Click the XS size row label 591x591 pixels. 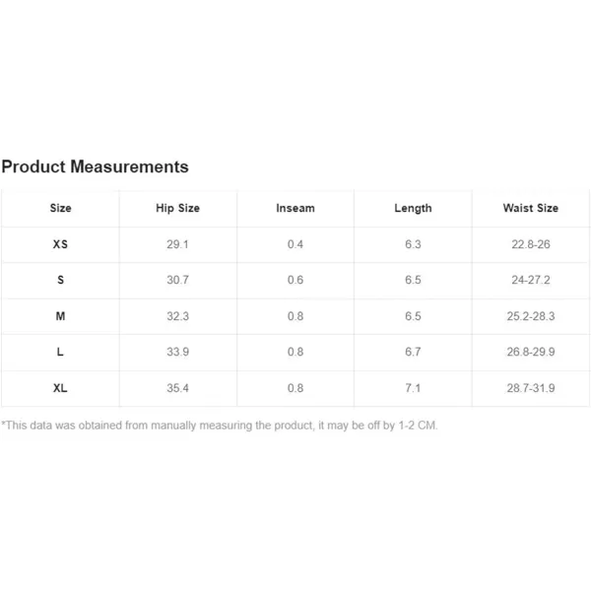[60, 244]
